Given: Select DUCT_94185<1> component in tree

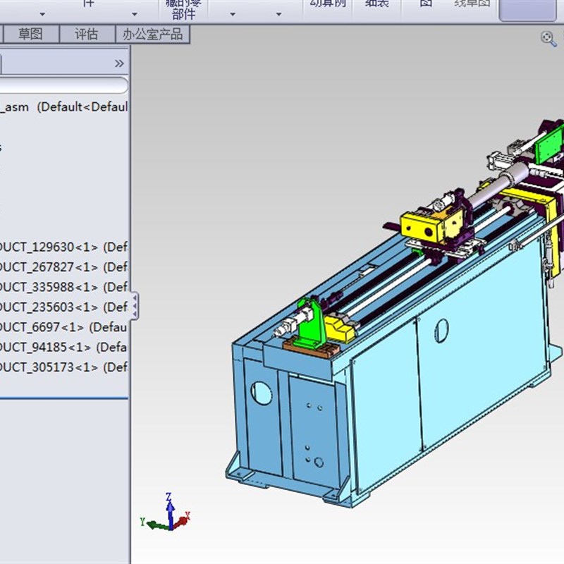Looking at the screenshot, I should (x=63, y=347).
